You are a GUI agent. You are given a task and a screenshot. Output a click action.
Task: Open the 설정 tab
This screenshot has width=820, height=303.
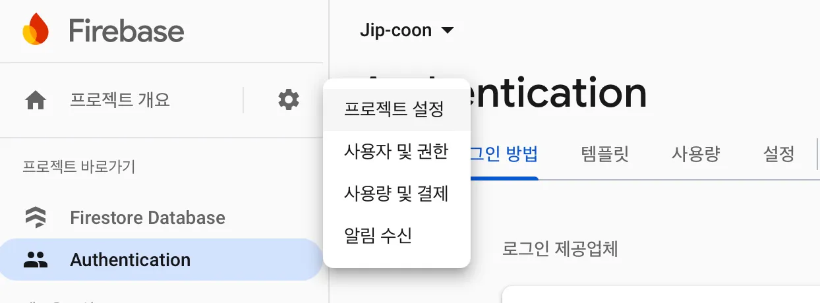click(778, 154)
